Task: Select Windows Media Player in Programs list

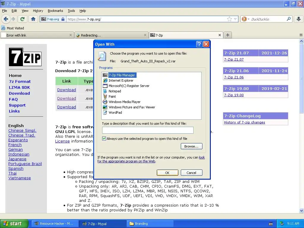Action: (121, 102)
